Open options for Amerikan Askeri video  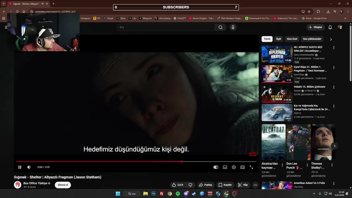334,183
